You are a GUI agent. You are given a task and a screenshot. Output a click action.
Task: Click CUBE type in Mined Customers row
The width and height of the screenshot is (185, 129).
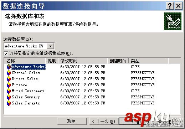pos(135,91)
